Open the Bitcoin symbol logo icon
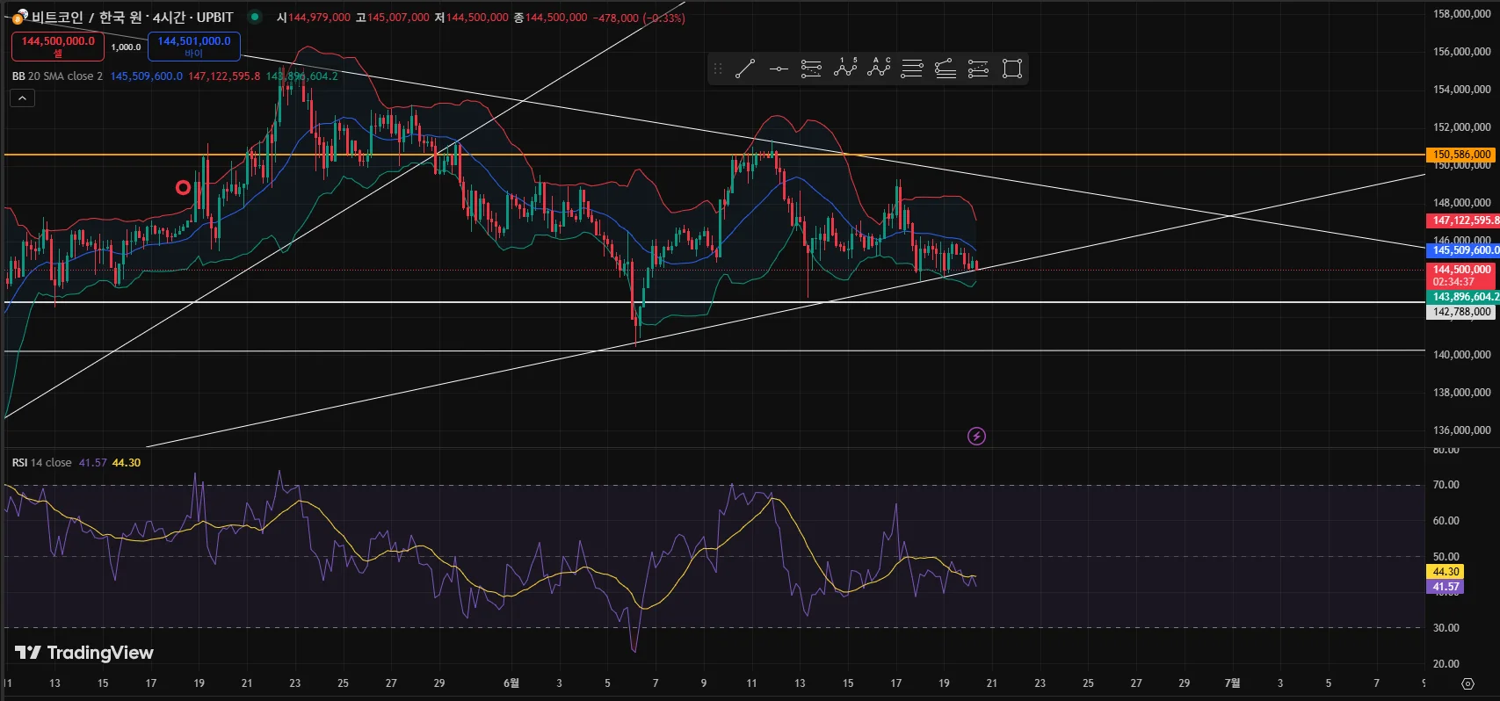 click(18, 17)
